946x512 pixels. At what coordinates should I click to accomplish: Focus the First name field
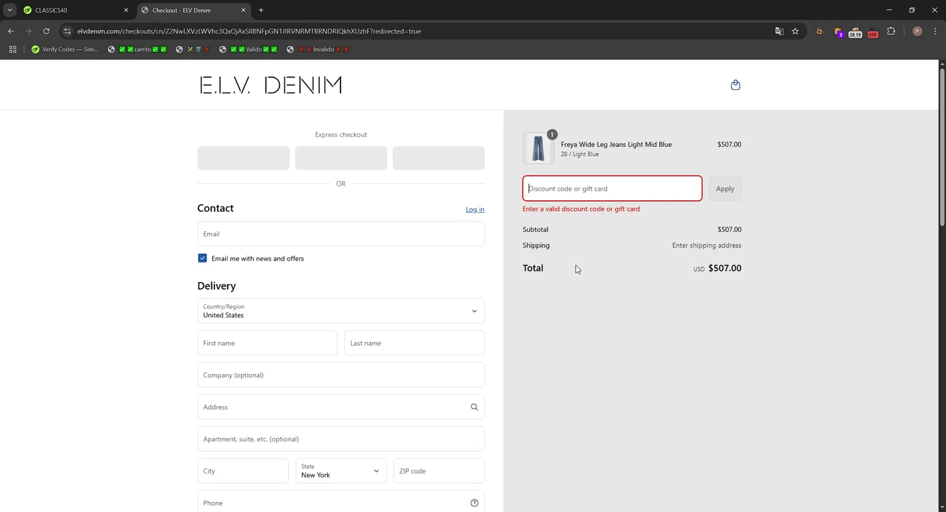(267, 343)
